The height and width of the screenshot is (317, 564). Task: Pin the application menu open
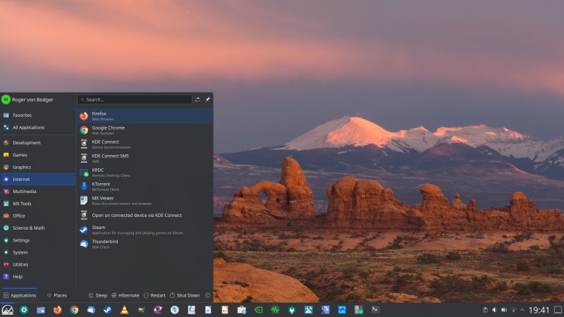point(207,100)
